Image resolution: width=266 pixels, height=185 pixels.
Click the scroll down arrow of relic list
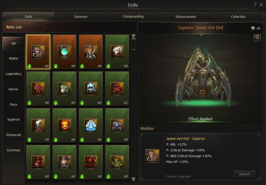coord(133,179)
